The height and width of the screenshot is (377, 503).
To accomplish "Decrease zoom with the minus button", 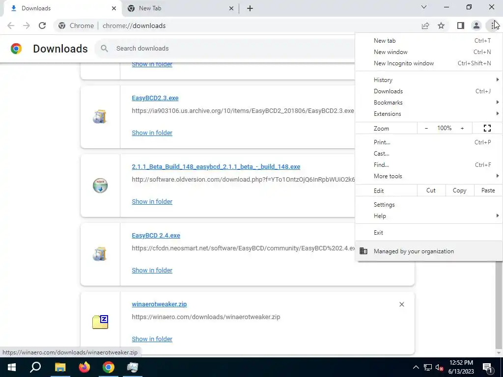I will [x=426, y=128].
